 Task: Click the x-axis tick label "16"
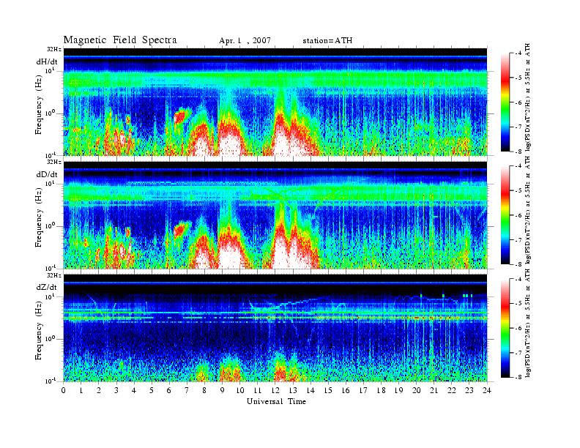coord(346,390)
